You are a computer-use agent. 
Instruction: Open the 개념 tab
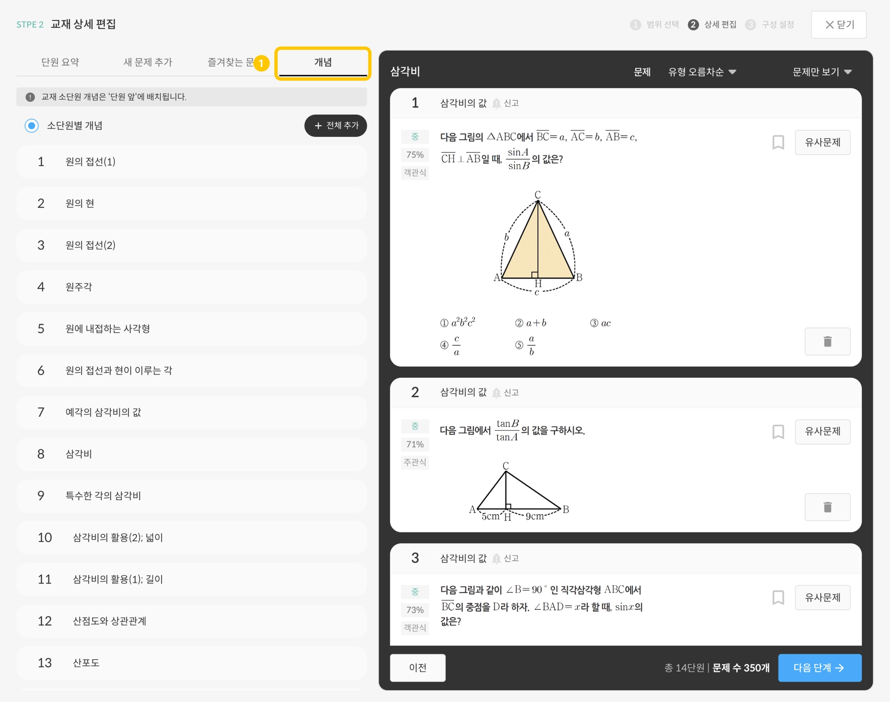[x=323, y=63]
